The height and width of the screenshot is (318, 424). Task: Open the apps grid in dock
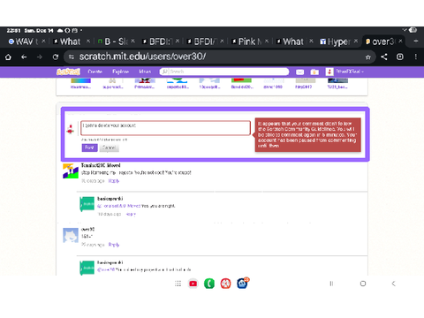[178, 284]
